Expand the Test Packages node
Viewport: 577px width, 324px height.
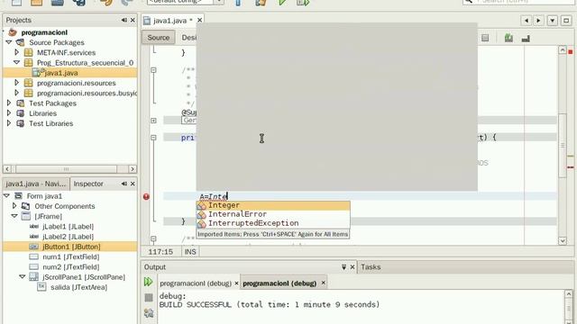point(9,103)
